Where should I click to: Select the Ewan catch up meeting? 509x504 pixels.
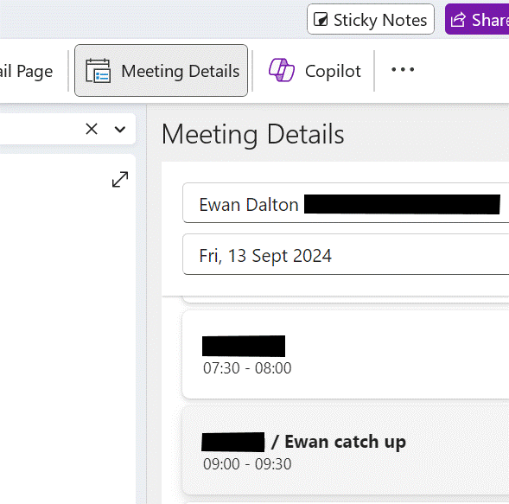click(346, 450)
